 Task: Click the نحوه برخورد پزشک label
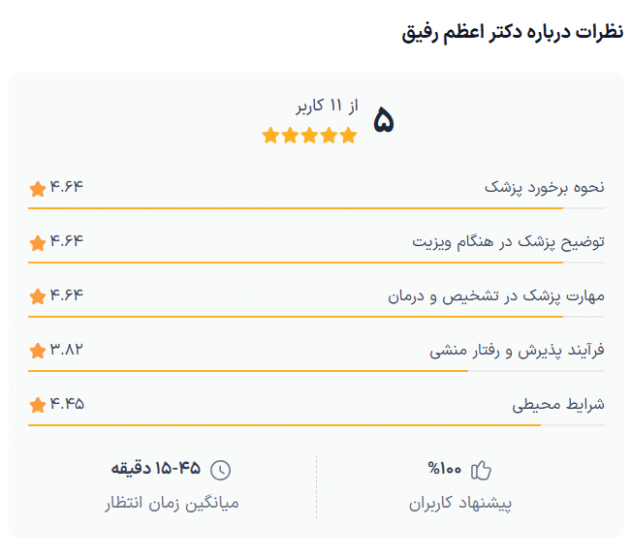click(544, 187)
